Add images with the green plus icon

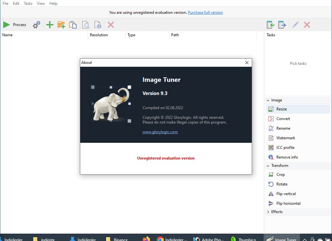(50, 25)
